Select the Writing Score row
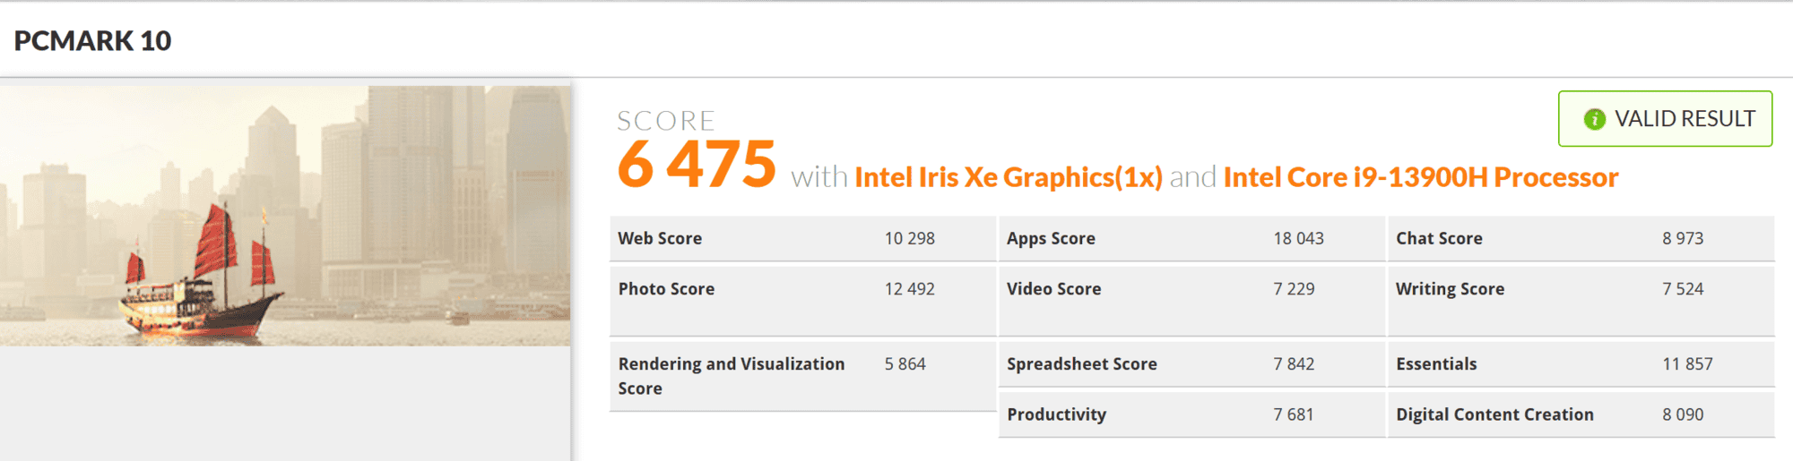Image resolution: width=1793 pixels, height=461 pixels. [x=1580, y=289]
